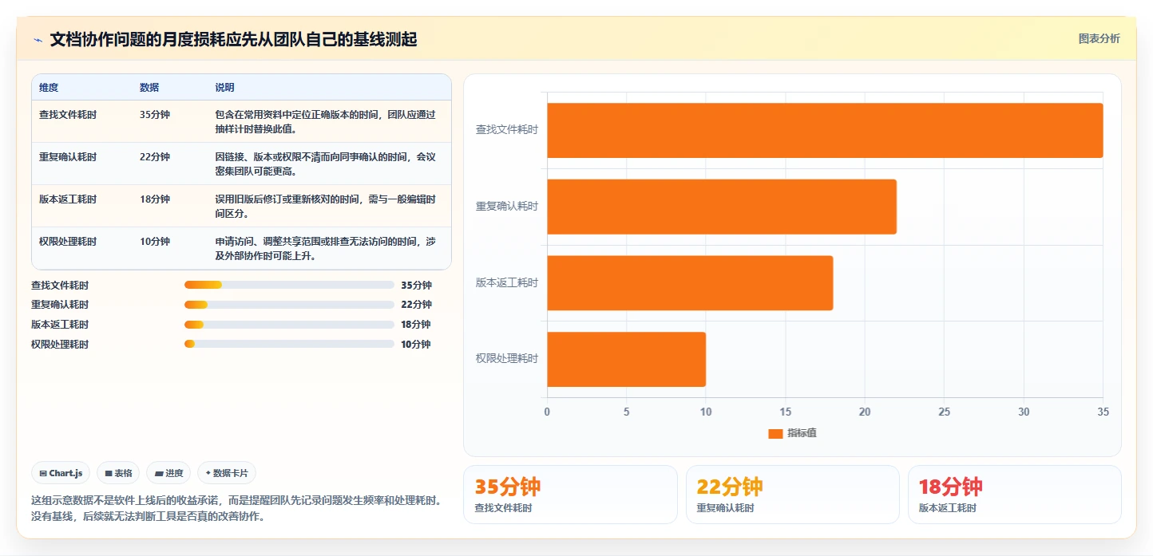Click the 查找文件耗时 axis label of the chart
The width and height of the screenshot is (1153, 556).
[507, 130]
